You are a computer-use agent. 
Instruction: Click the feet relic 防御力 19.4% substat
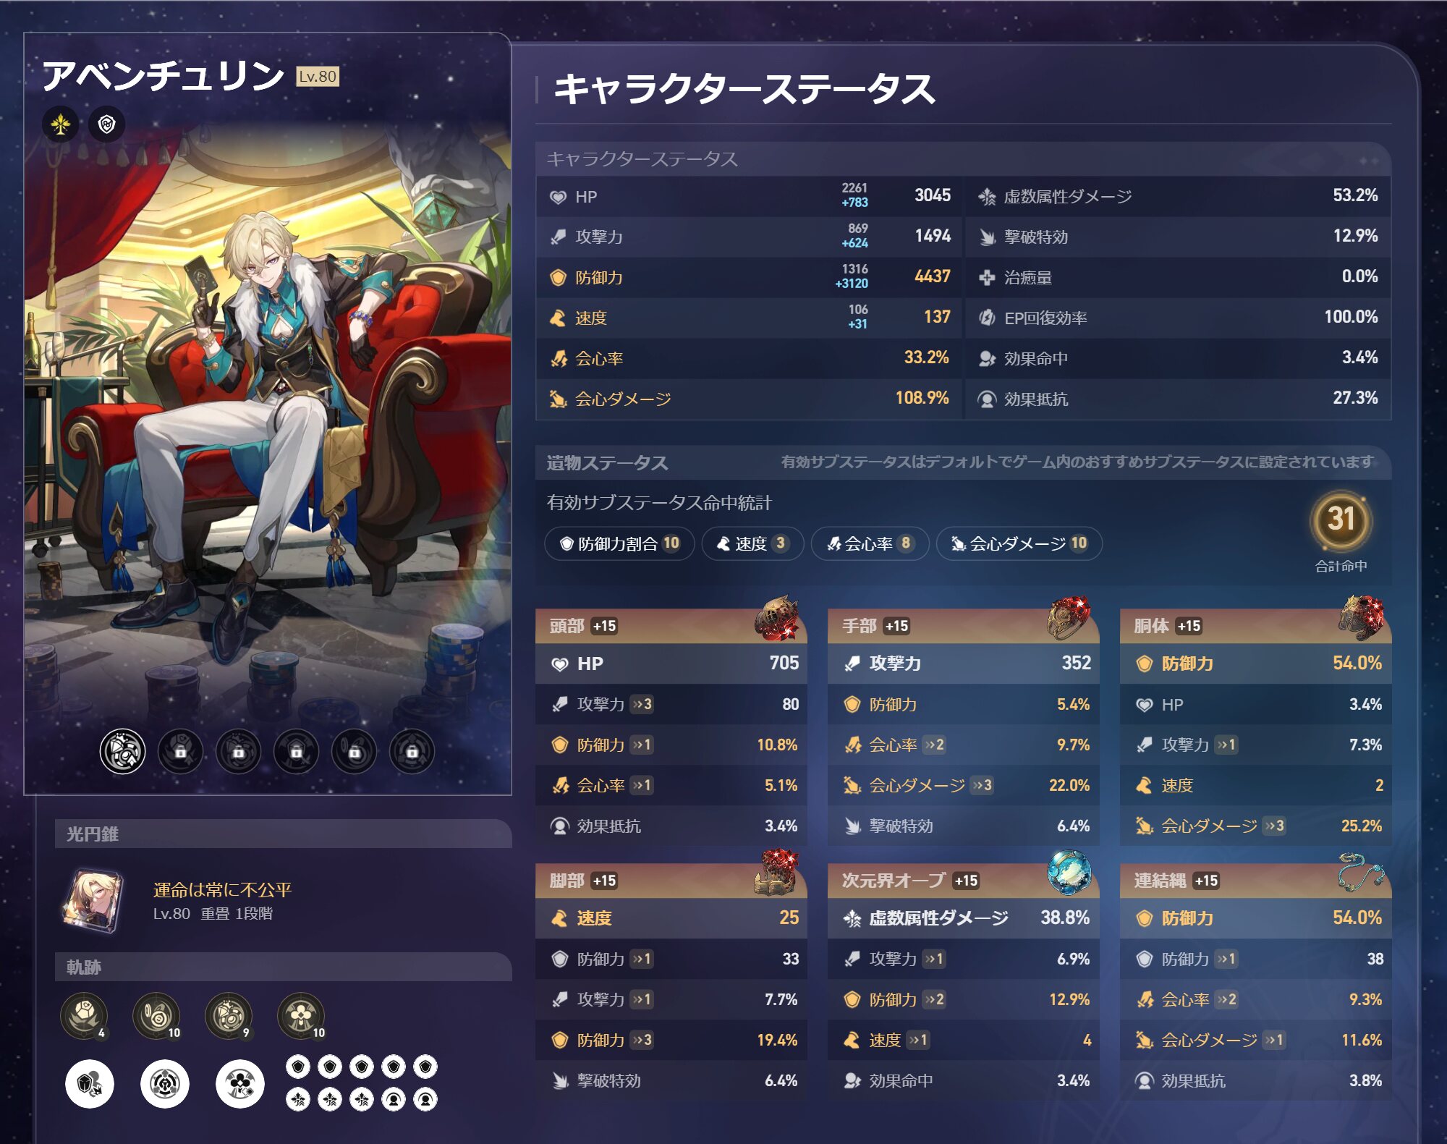[x=671, y=1040]
